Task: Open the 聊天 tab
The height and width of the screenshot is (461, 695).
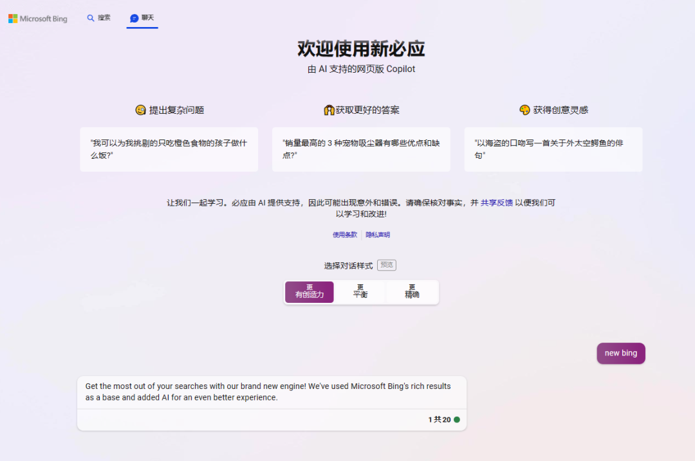Action: [142, 18]
